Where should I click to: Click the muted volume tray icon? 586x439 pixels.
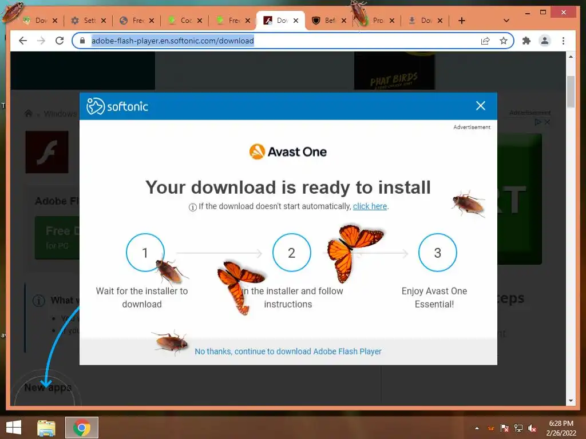pos(532,428)
